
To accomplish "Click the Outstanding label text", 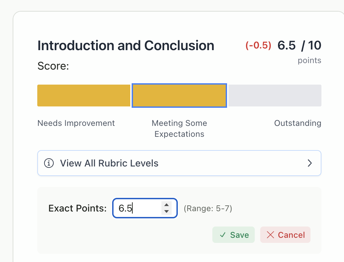I will click(x=297, y=123).
